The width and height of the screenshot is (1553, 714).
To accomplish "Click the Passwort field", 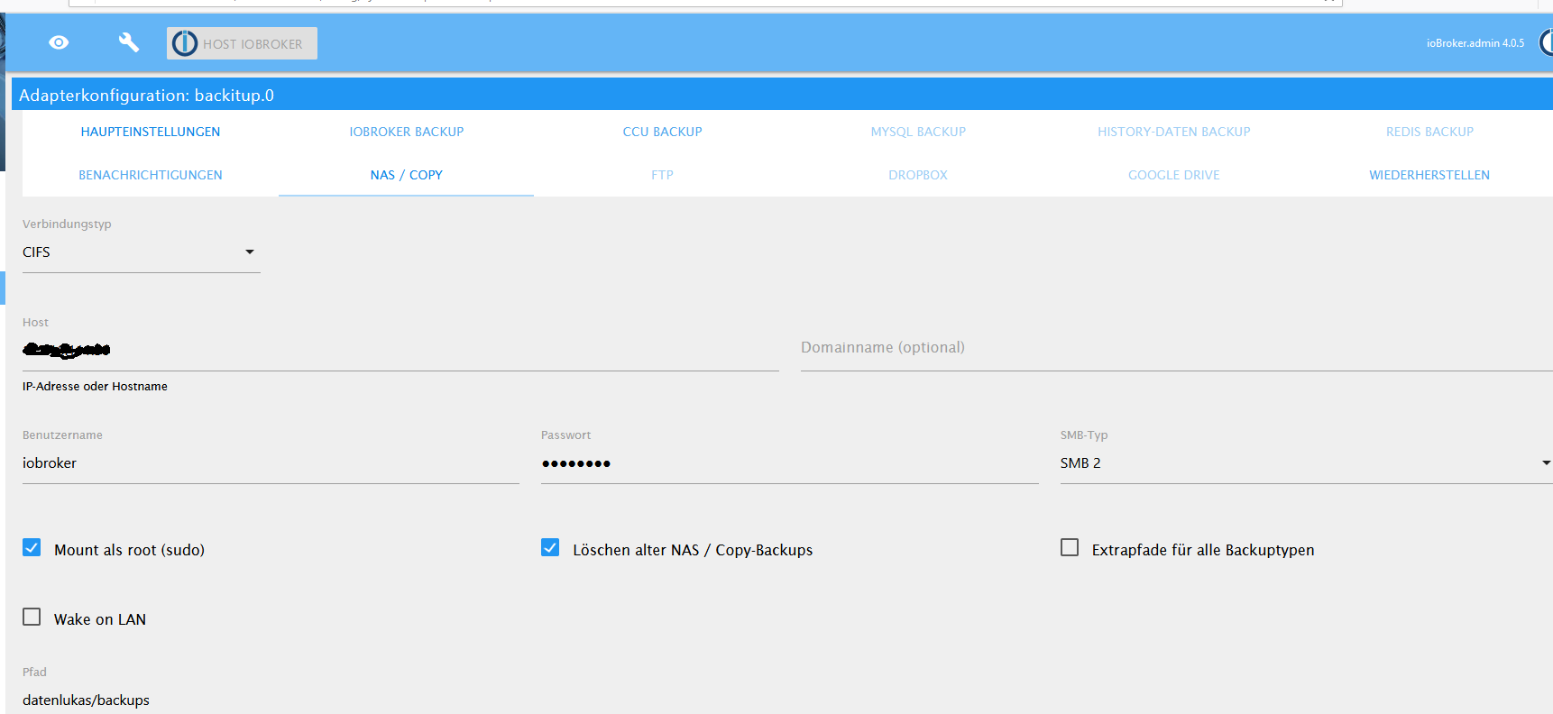I will (789, 463).
